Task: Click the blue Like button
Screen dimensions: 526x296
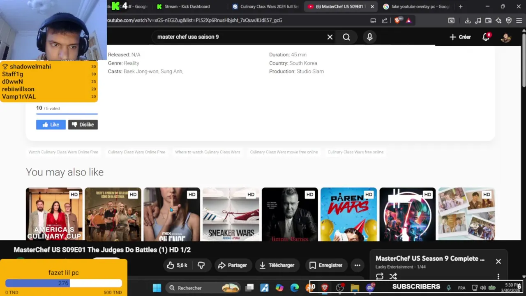Action: click(51, 125)
